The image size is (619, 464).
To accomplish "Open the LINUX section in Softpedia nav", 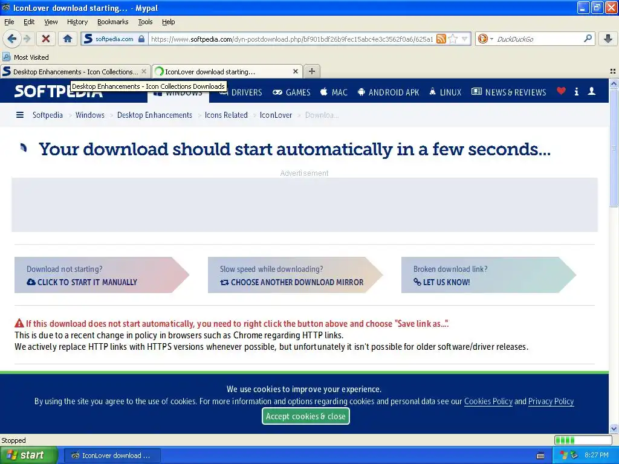I will click(x=445, y=92).
